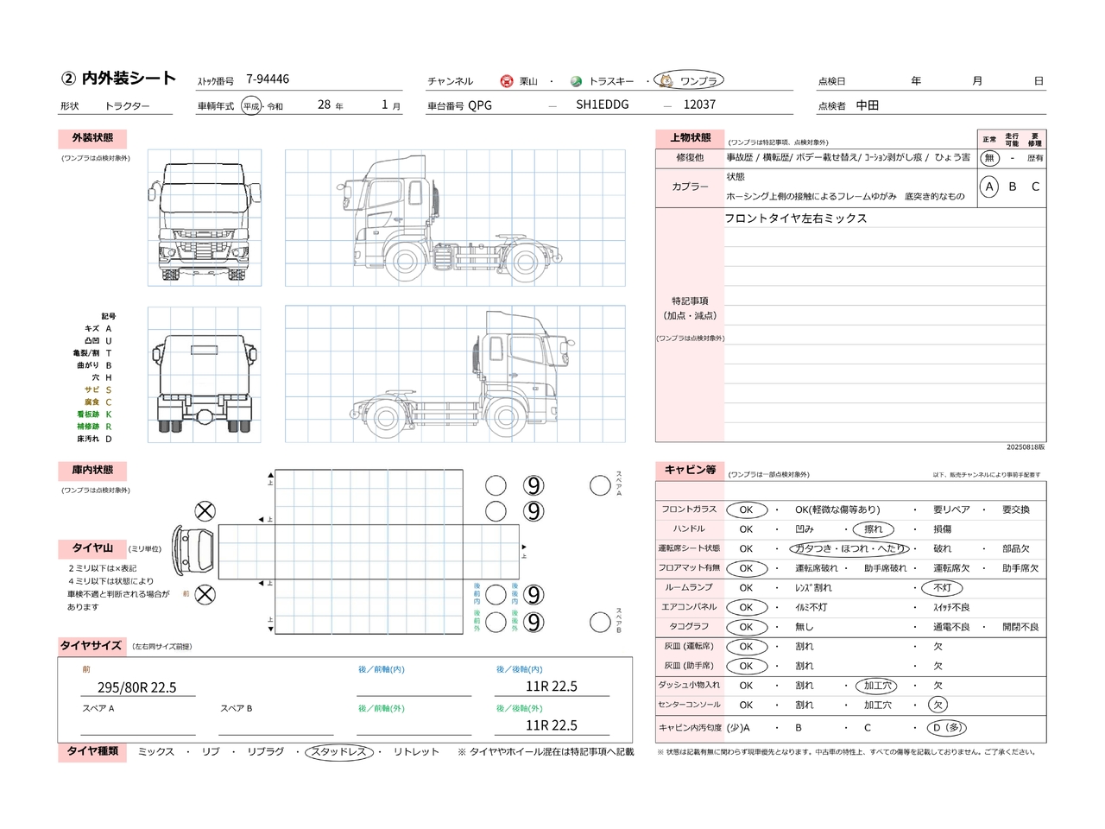Screen dimensions: 1105x829
Task: Click the rear-view truck diagram
Action: tap(205, 376)
